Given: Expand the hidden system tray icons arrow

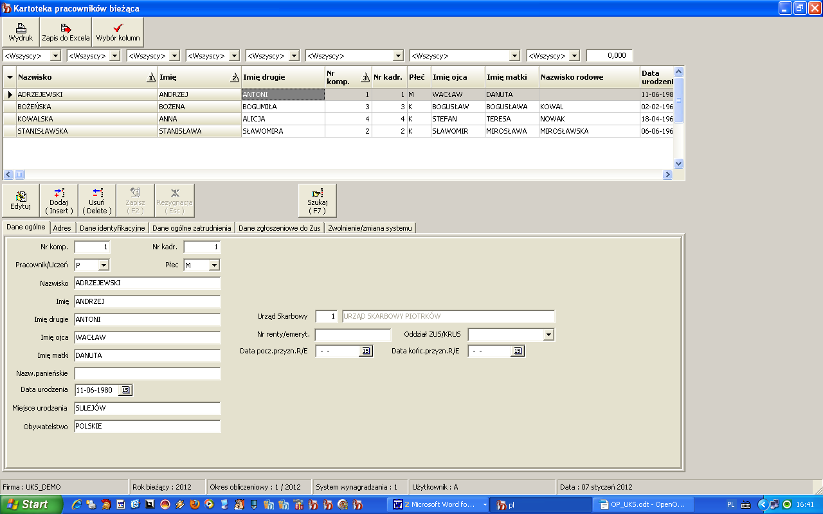Looking at the screenshot, I should 763,505.
